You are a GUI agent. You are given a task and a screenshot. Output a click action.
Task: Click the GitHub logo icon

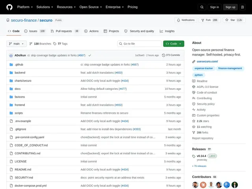[x=9, y=7]
